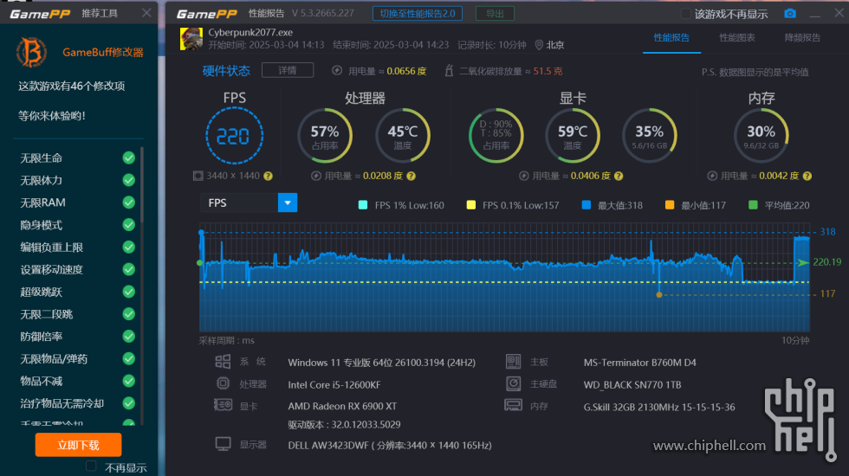Click the power usage icon next to 0.0656
The image size is (849, 476).
[337, 70]
